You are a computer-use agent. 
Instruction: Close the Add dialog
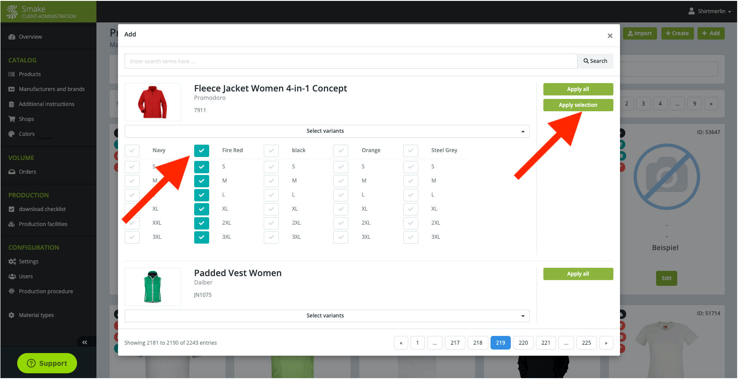coord(610,36)
